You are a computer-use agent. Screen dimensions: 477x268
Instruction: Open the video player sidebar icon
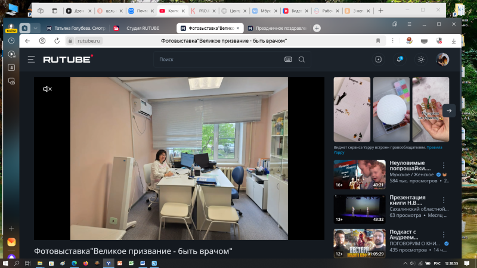[x=11, y=54]
